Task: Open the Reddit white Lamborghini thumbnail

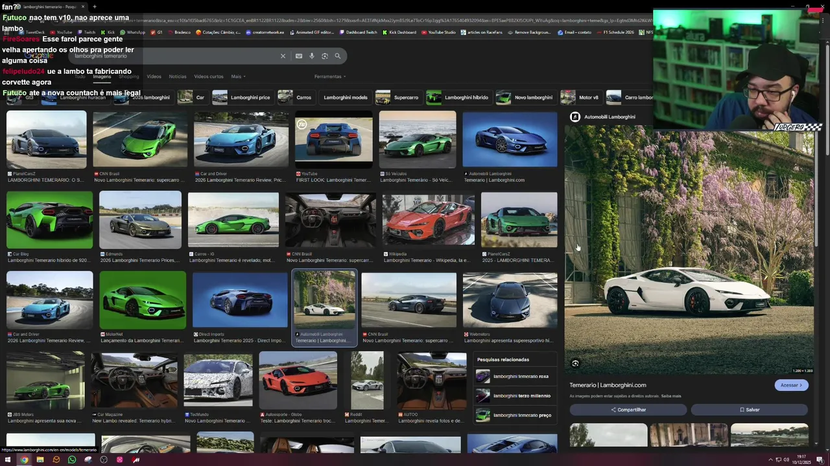Action: [x=367, y=381]
